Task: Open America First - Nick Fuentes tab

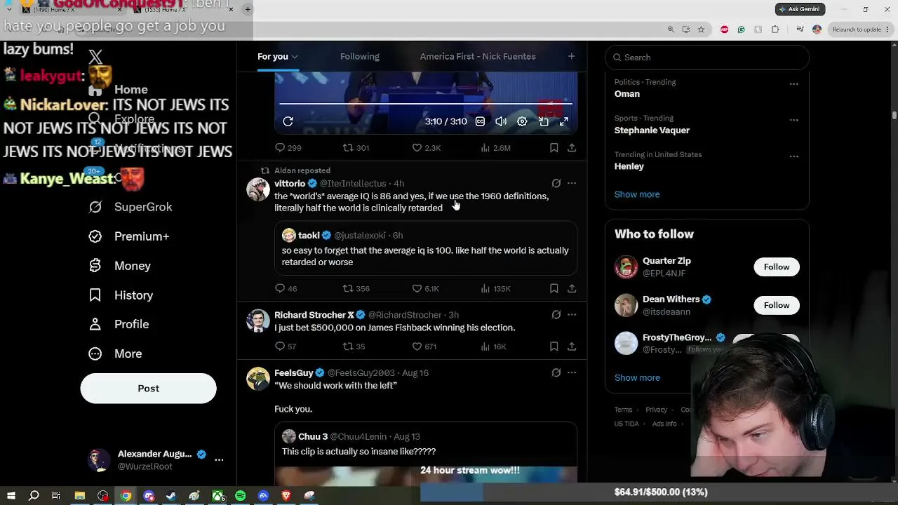Action: (x=478, y=56)
